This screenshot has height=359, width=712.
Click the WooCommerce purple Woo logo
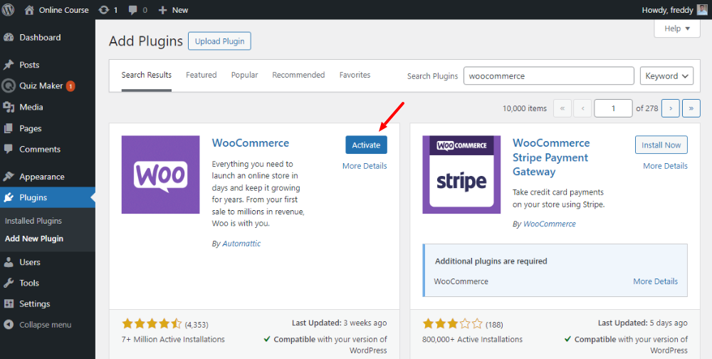click(x=161, y=175)
